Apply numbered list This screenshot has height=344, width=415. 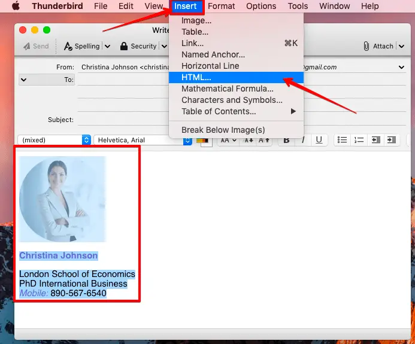click(x=359, y=140)
